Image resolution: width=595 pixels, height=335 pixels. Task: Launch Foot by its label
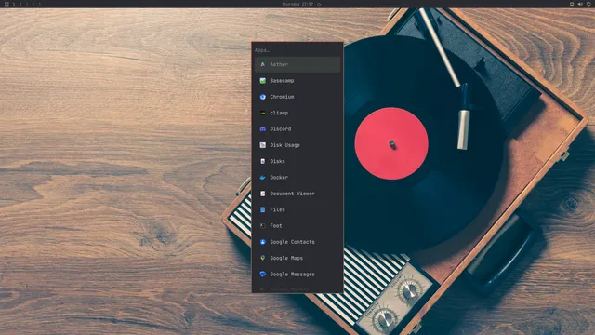point(276,225)
